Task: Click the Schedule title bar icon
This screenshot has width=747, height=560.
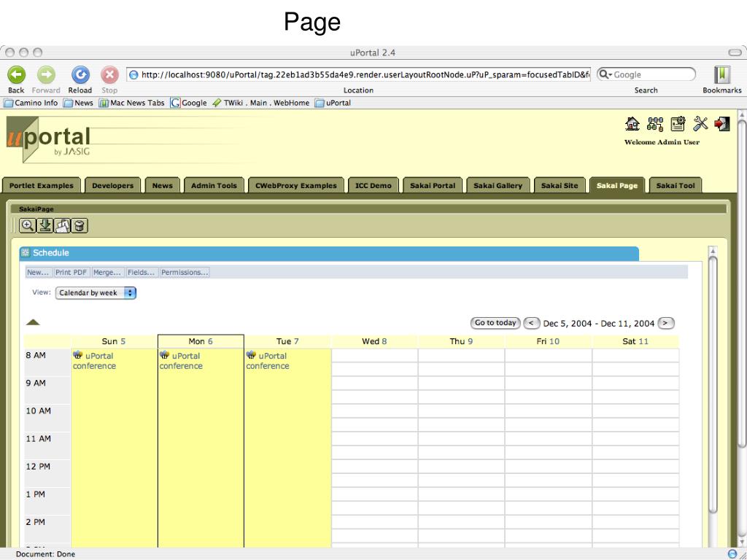Action: tap(26, 252)
